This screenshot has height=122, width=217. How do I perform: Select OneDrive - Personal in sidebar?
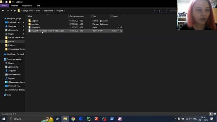tap(15, 54)
